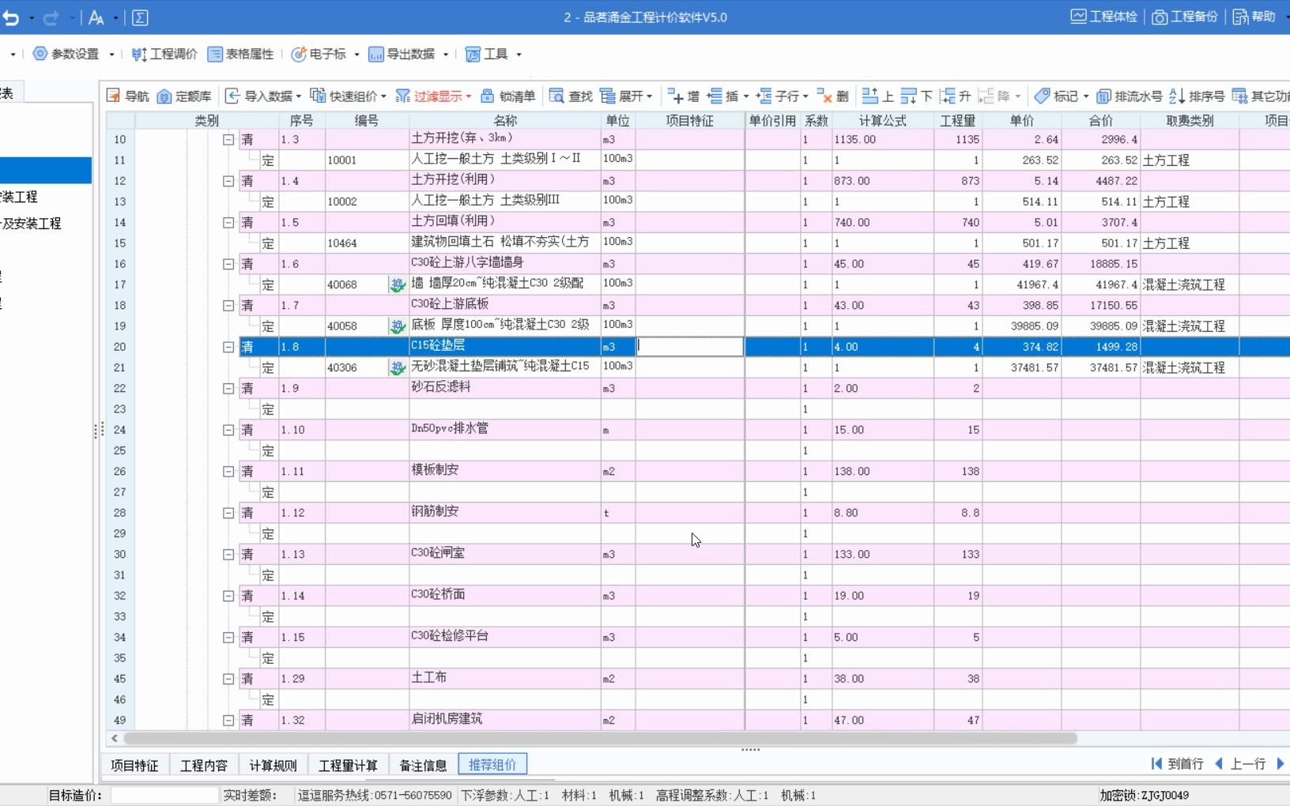Click the redo arrow icon

click(x=51, y=17)
